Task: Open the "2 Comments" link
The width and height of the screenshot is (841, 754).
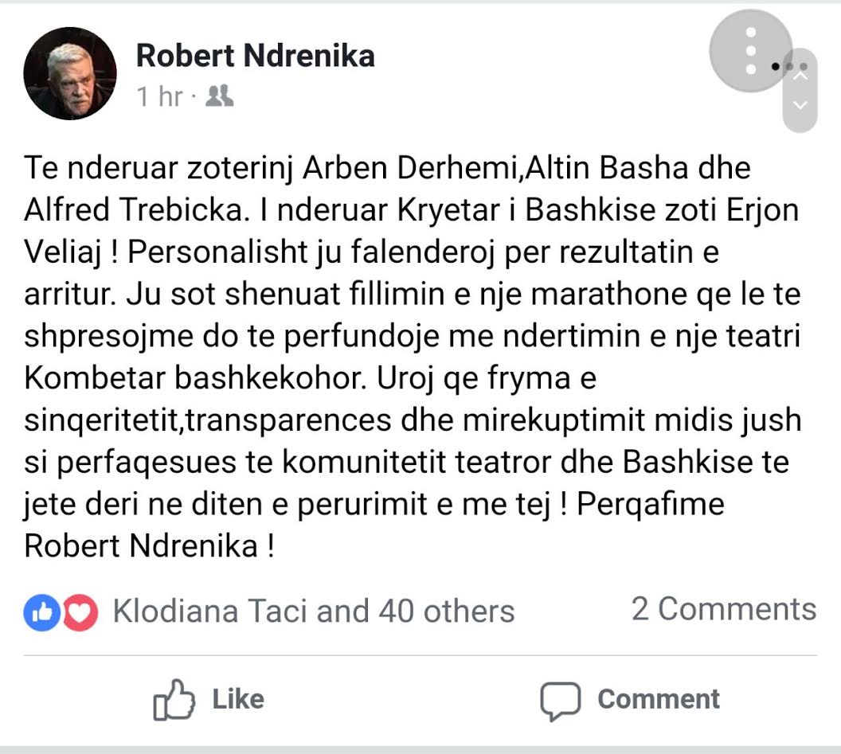Action: (x=723, y=609)
